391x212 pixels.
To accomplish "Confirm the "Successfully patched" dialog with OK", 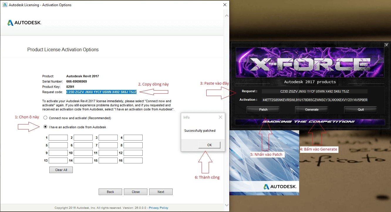I will click(x=209, y=145).
